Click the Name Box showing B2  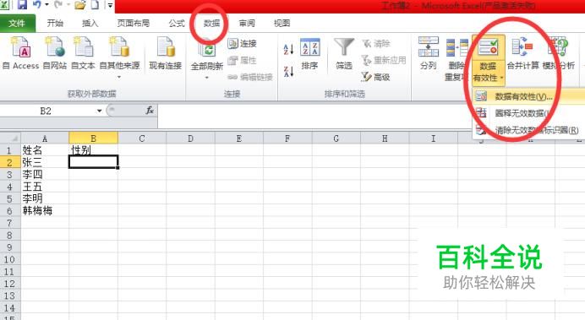tap(46, 111)
